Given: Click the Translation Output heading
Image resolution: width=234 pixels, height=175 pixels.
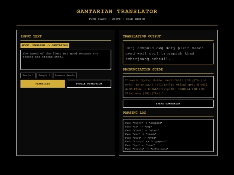Looking at the screenshot, I should tap(142, 36).
